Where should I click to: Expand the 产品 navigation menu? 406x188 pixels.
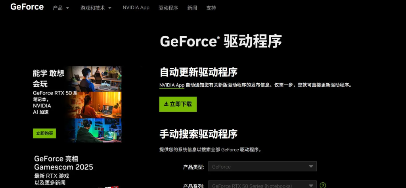pos(61,8)
